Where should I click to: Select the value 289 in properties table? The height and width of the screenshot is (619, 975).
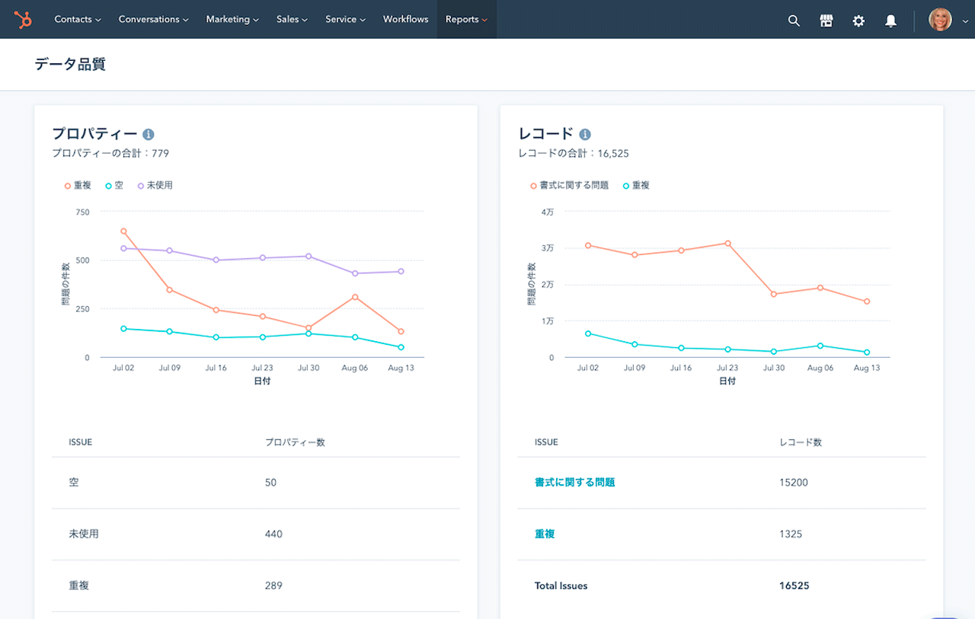tap(273, 586)
